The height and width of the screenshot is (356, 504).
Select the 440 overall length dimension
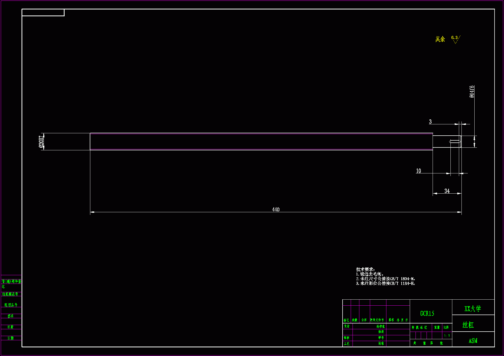point(276,209)
